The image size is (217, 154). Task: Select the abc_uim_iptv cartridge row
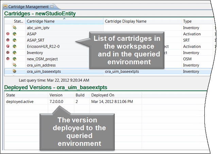(108, 28)
